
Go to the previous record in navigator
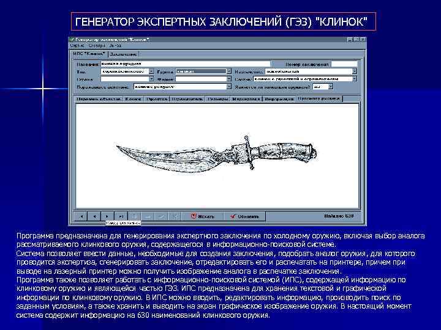coord(94,216)
